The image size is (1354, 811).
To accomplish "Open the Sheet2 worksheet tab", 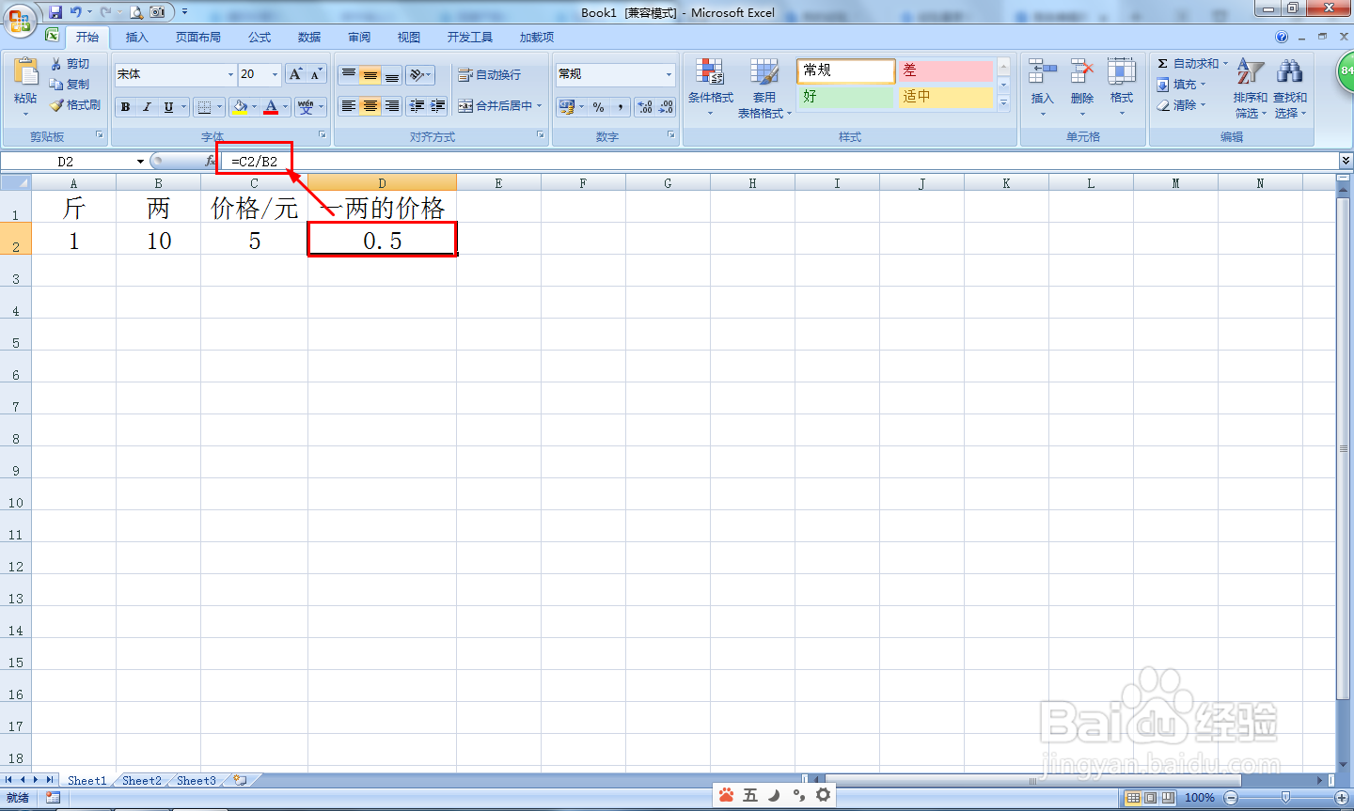I will coord(142,781).
